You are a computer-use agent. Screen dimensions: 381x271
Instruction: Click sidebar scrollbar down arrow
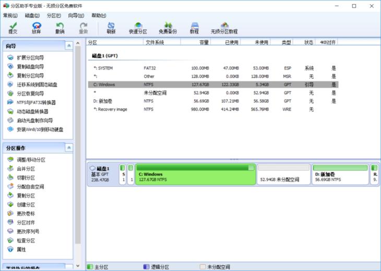coord(78,266)
